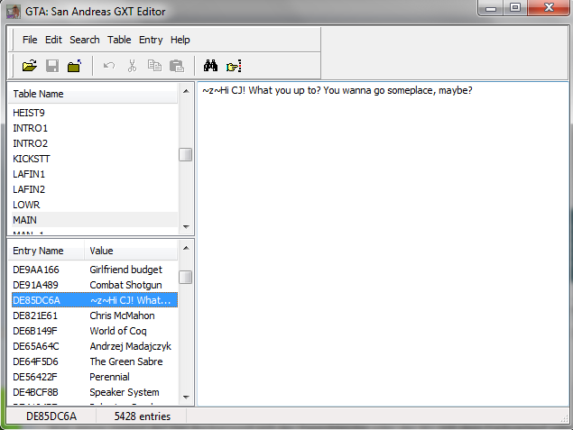Click the World of Coq value
Image resolution: width=573 pixels, height=430 pixels.
tap(118, 331)
